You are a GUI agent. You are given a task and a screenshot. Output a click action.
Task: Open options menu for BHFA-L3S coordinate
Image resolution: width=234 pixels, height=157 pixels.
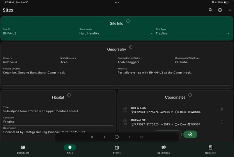[222, 110]
